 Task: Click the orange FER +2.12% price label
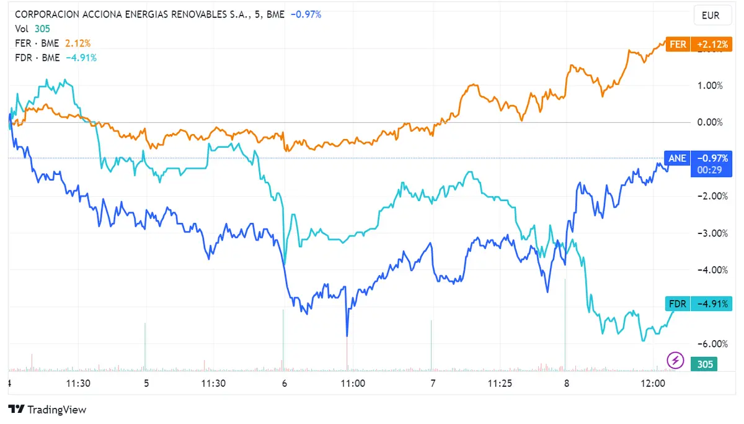click(x=697, y=44)
